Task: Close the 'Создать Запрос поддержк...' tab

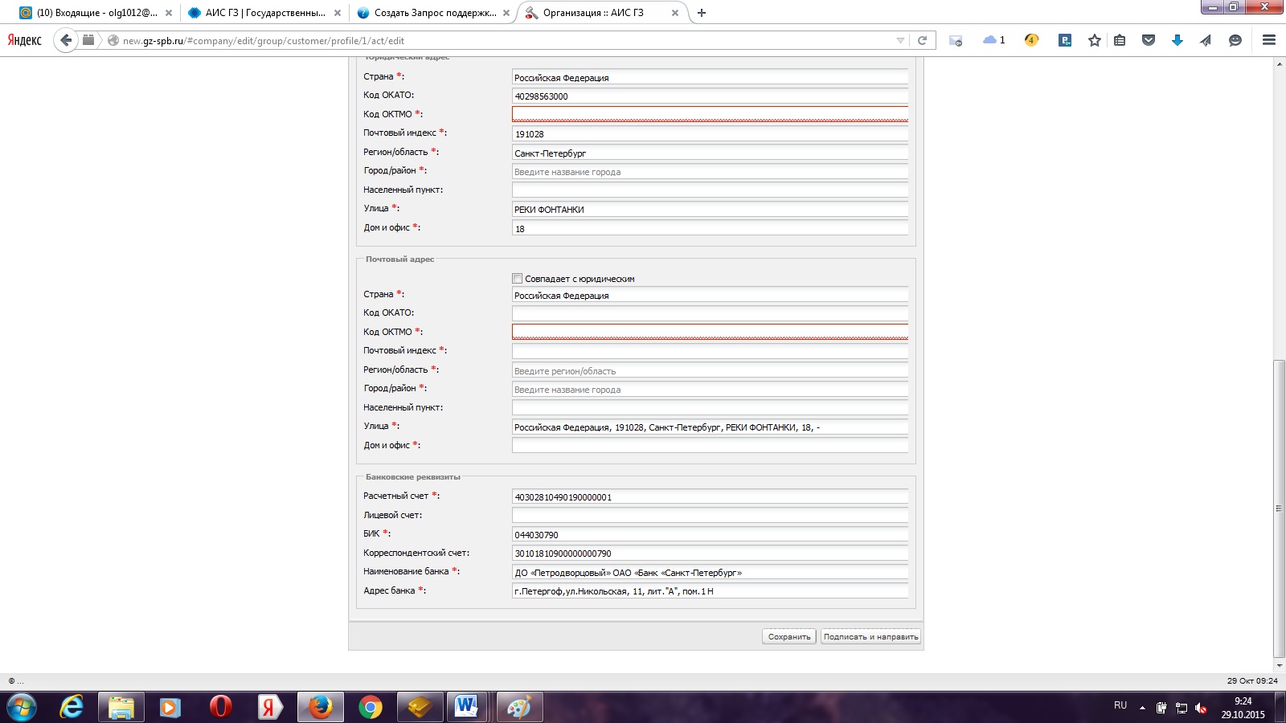Action: click(506, 13)
